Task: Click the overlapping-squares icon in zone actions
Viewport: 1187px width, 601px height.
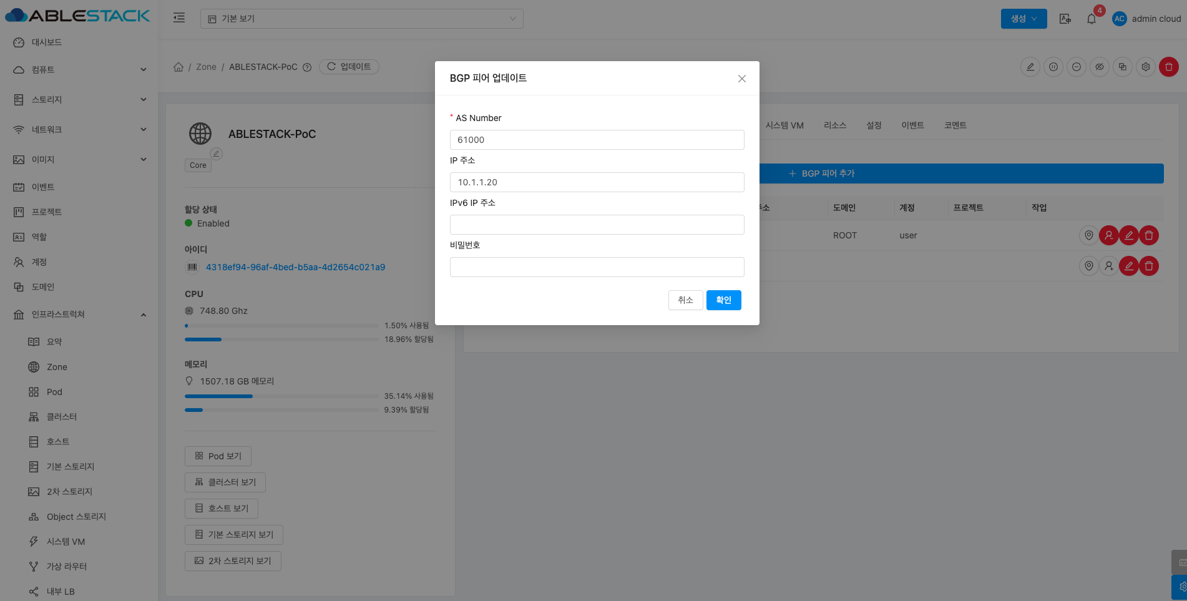Action: (1123, 67)
